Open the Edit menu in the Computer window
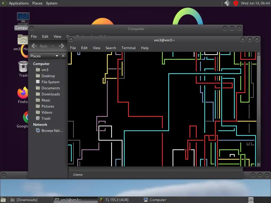The height and width of the screenshot is (203, 271). coord(45,36)
